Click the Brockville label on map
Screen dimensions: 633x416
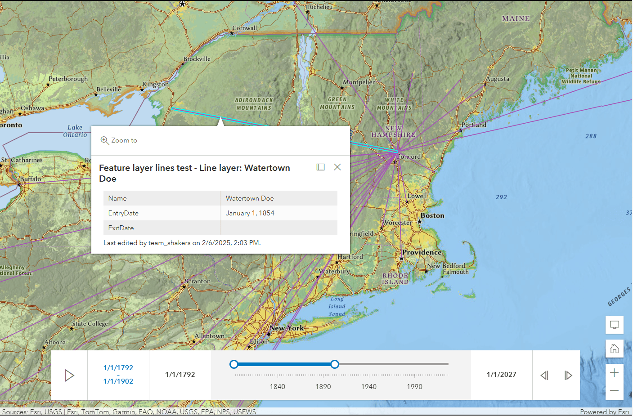coord(197,59)
